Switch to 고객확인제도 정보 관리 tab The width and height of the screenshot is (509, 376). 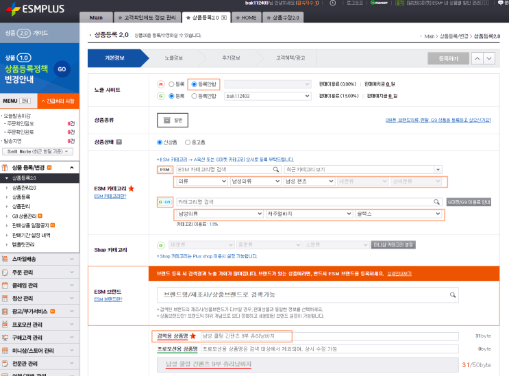click(x=147, y=18)
